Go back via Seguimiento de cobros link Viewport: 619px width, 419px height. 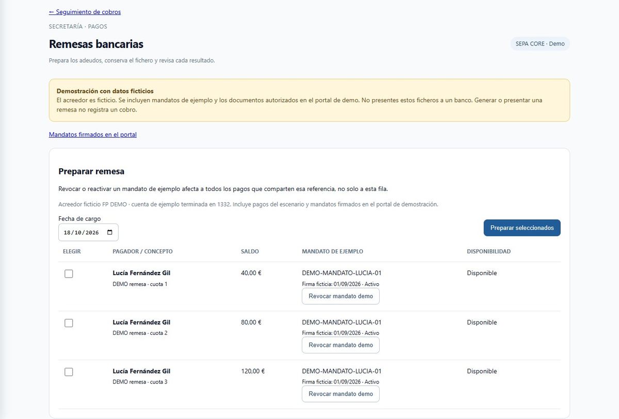tap(85, 12)
